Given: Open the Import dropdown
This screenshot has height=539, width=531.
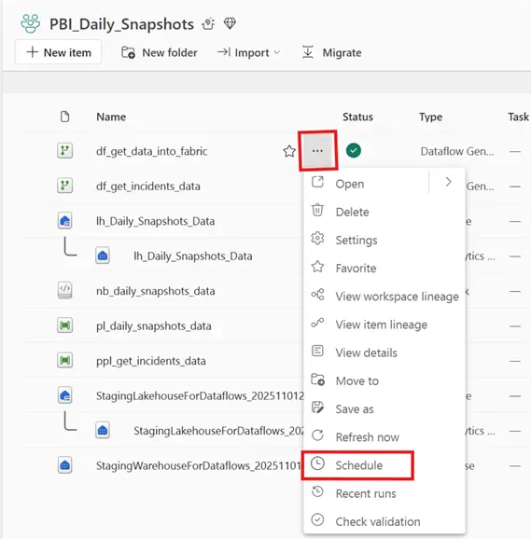Looking at the screenshot, I should 249,52.
